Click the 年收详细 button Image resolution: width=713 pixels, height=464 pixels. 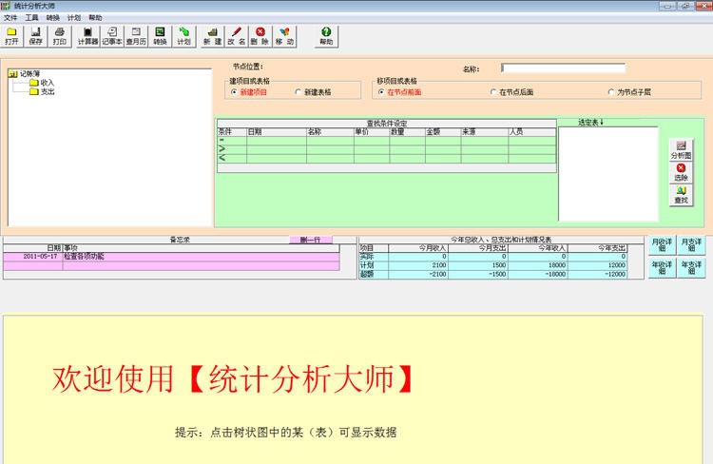pyautogui.click(x=662, y=267)
